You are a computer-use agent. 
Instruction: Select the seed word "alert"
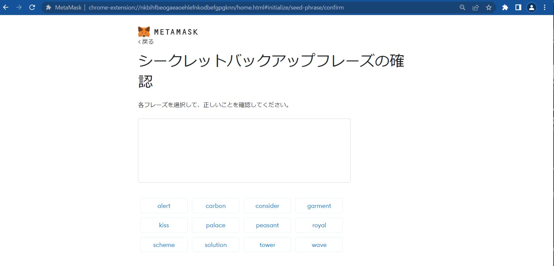[164, 206]
